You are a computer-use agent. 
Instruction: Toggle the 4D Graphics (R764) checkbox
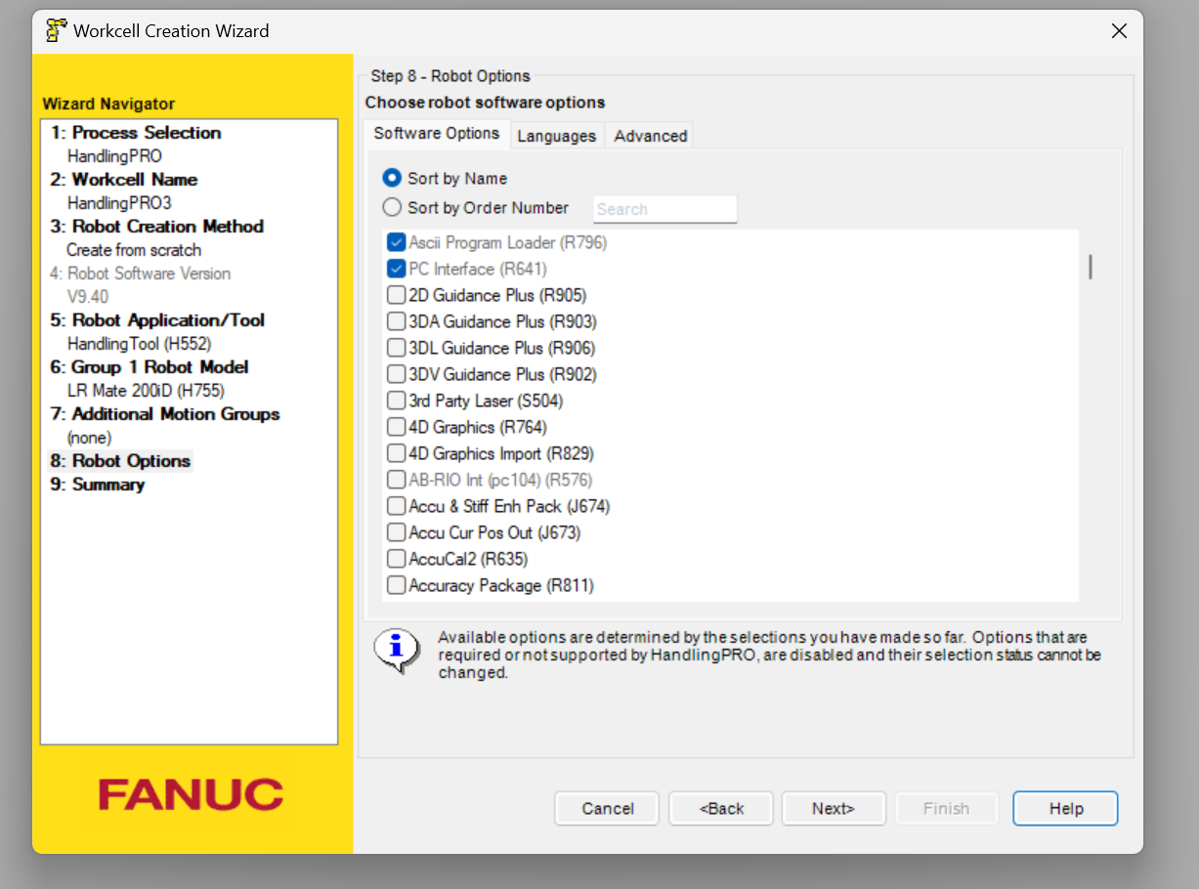[x=396, y=427]
